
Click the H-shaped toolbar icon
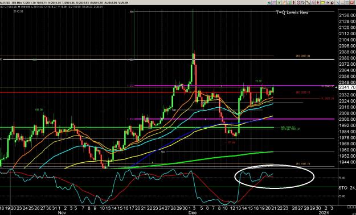coord(328,2)
